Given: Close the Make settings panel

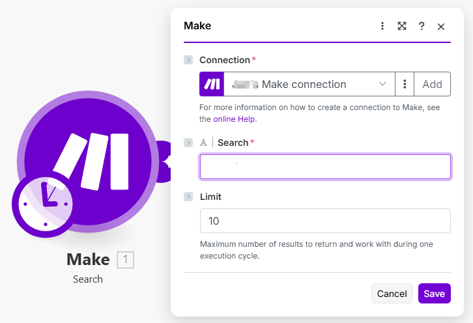Looking at the screenshot, I should click(441, 27).
